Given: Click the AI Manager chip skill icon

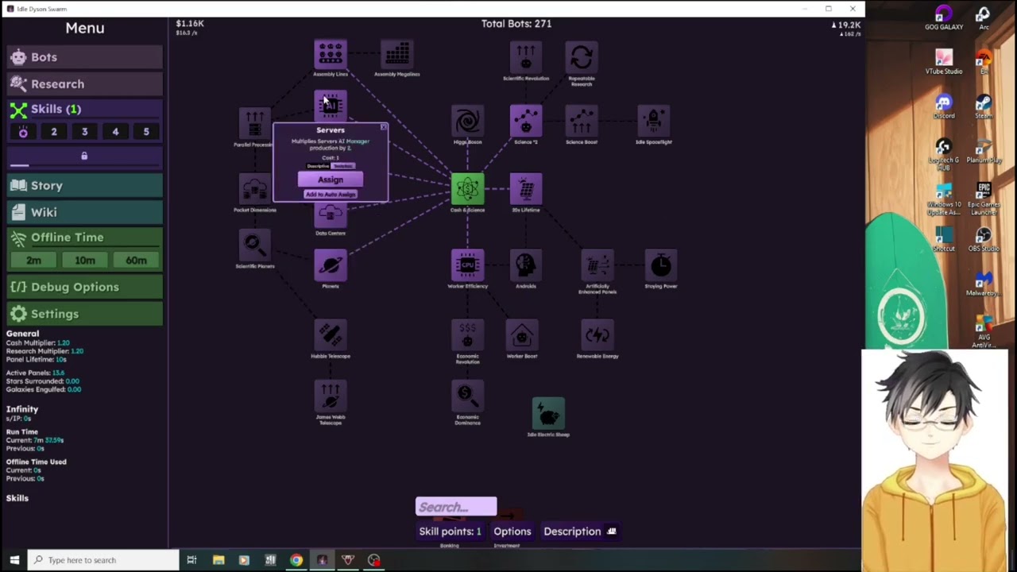Looking at the screenshot, I should tap(331, 106).
